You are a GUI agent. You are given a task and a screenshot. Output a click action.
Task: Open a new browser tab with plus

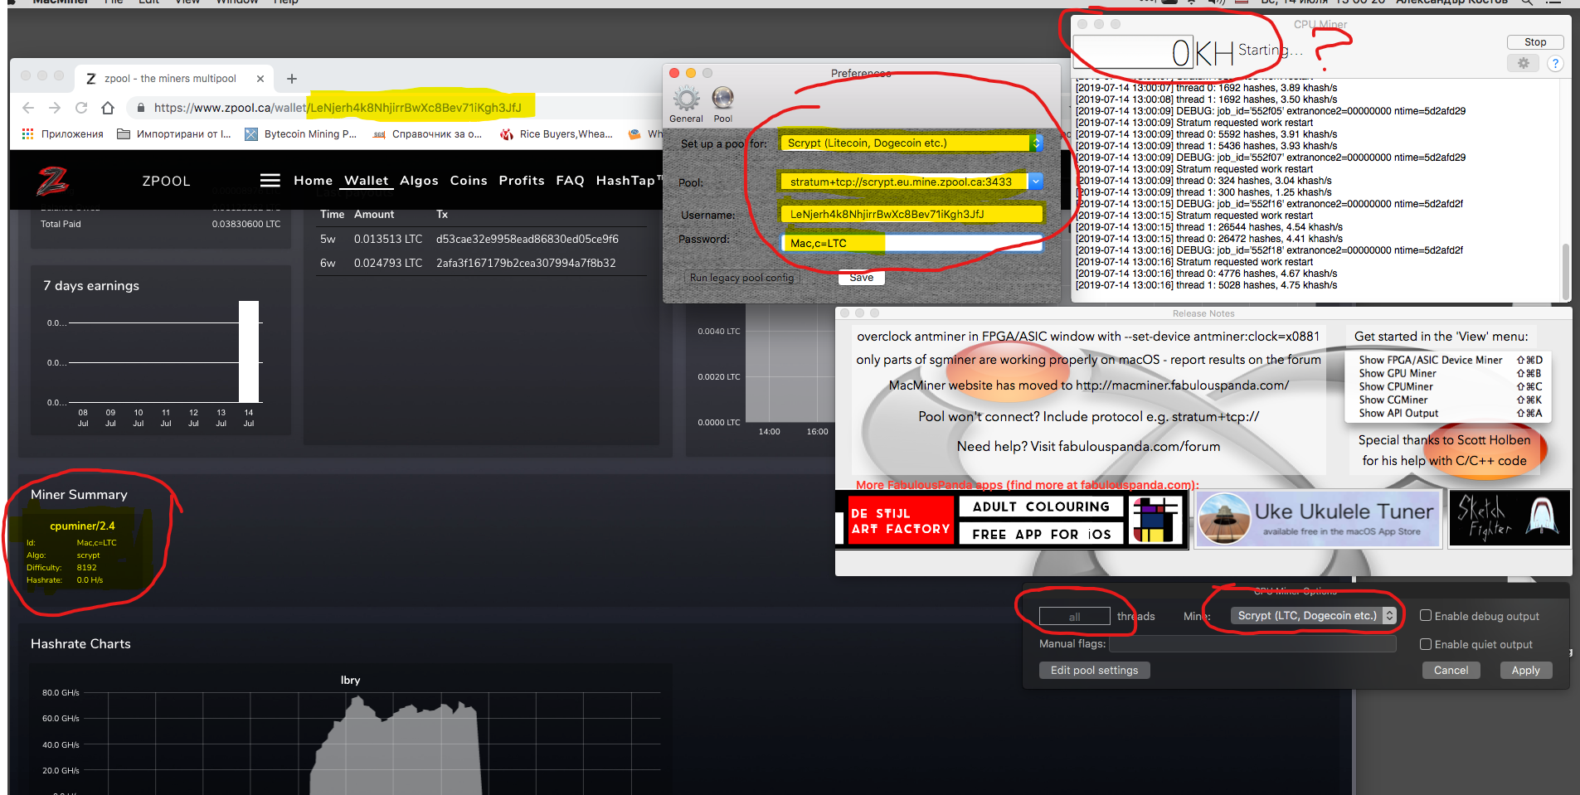[x=291, y=79]
